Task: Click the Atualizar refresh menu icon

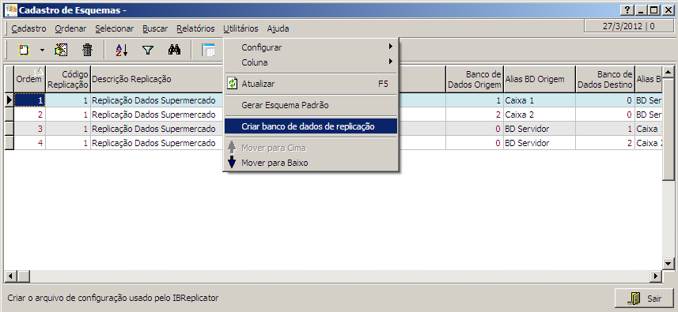Action: [233, 84]
